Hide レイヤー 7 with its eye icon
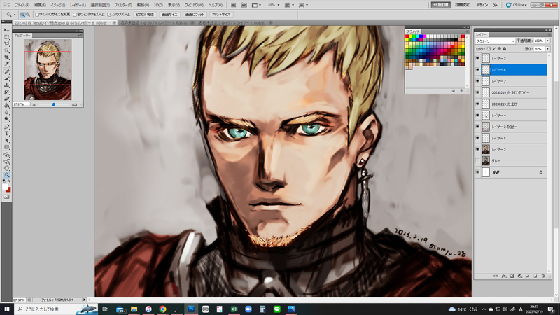Image resolution: width=560 pixels, height=315 pixels. pos(477,81)
